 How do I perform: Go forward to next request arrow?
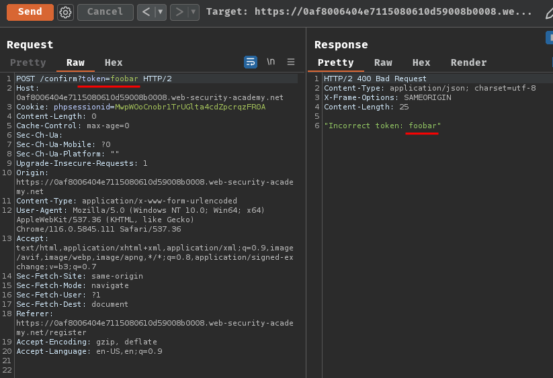tap(179, 12)
